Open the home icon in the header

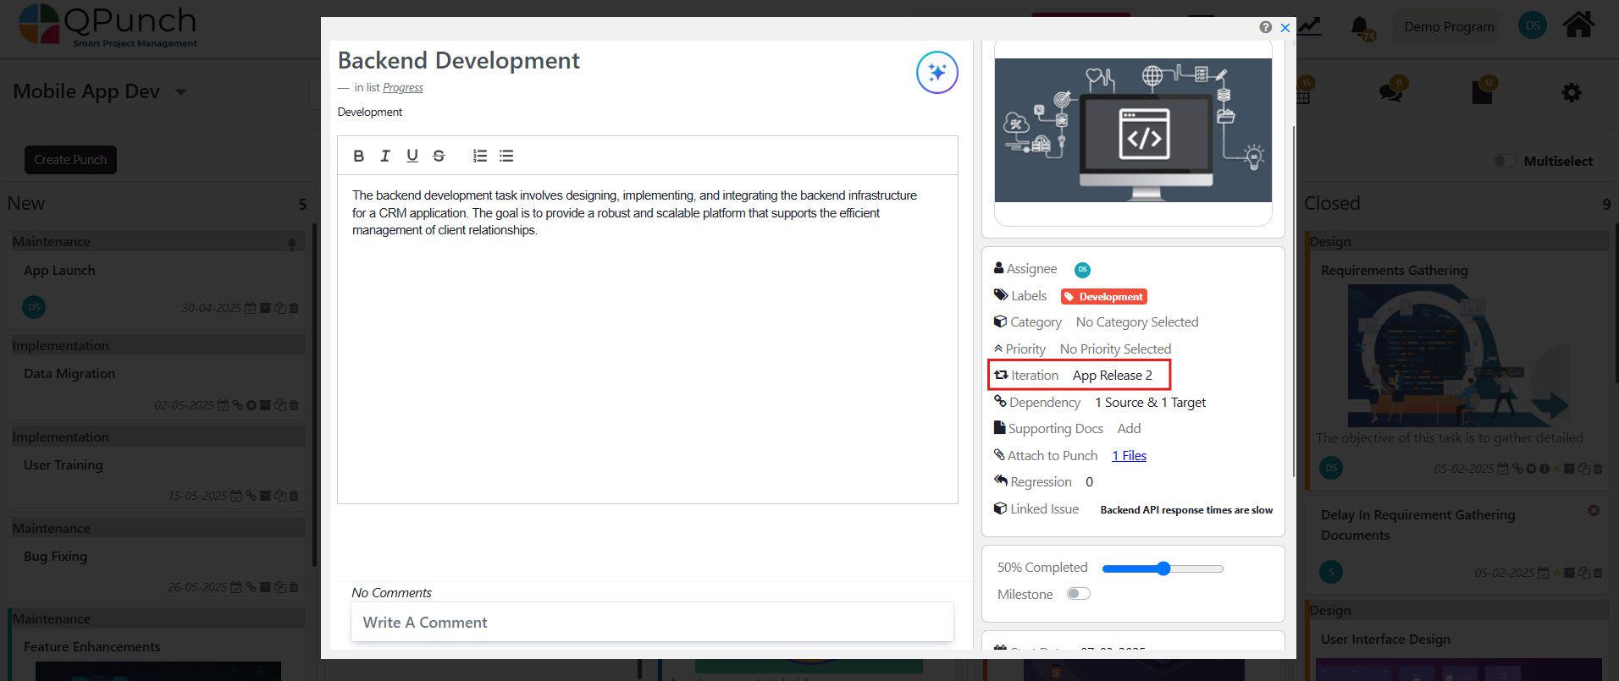click(1578, 25)
